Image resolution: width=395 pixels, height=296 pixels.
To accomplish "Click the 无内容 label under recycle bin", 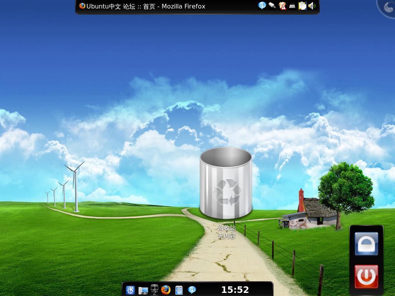I will click(x=226, y=236).
